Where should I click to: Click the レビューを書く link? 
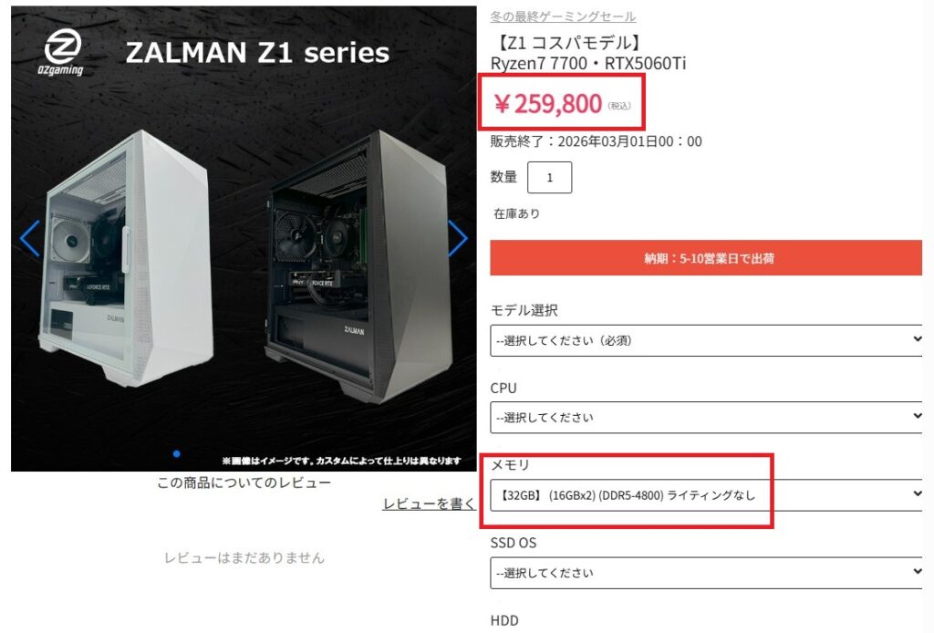(429, 503)
